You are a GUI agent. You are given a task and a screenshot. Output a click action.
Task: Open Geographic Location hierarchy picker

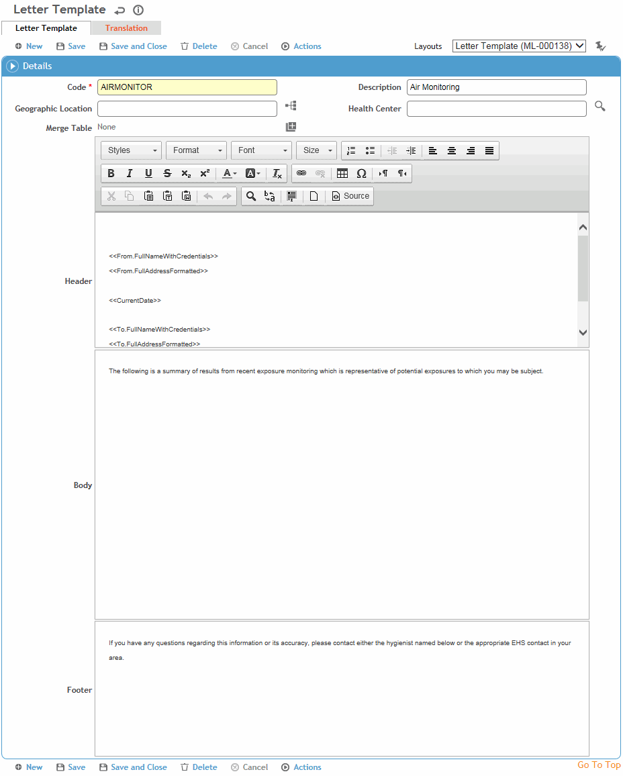coord(291,105)
